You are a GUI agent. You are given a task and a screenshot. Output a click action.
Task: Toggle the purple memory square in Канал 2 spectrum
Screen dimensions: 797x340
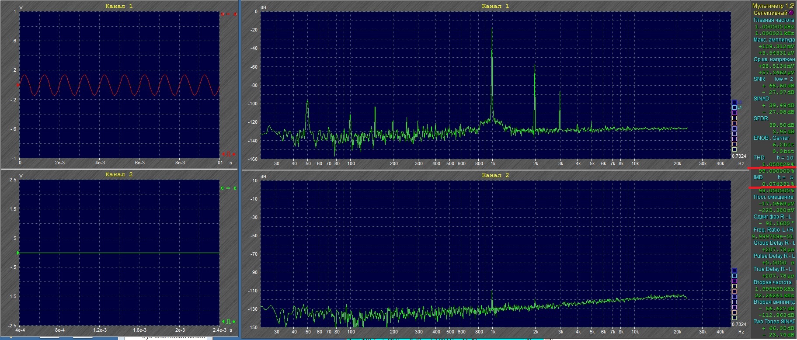734,281
